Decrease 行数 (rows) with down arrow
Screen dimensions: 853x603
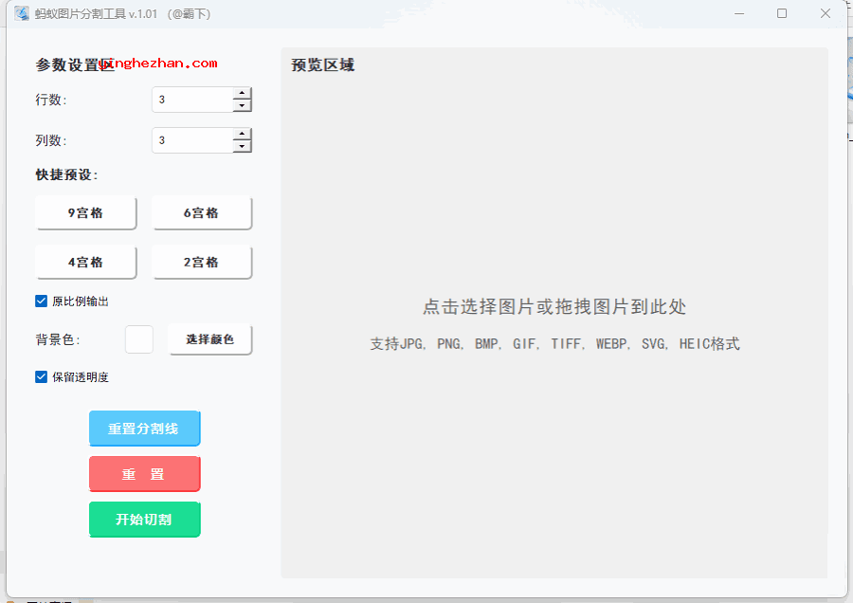click(x=243, y=104)
